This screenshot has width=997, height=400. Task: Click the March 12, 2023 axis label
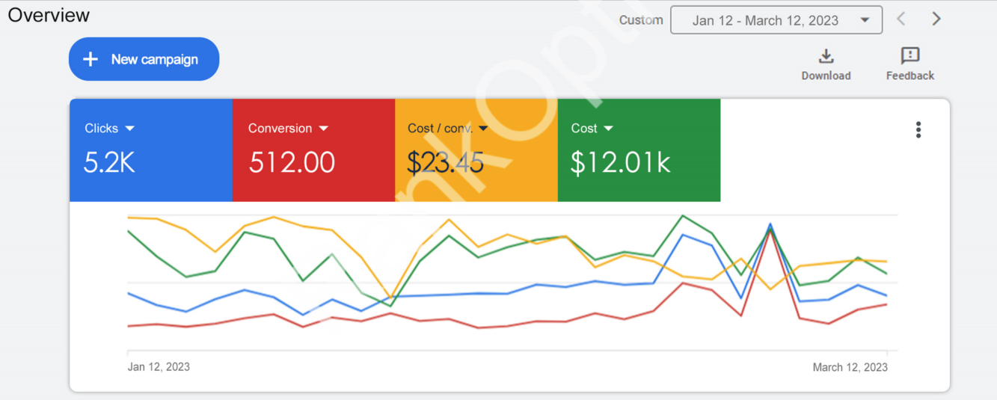point(850,367)
